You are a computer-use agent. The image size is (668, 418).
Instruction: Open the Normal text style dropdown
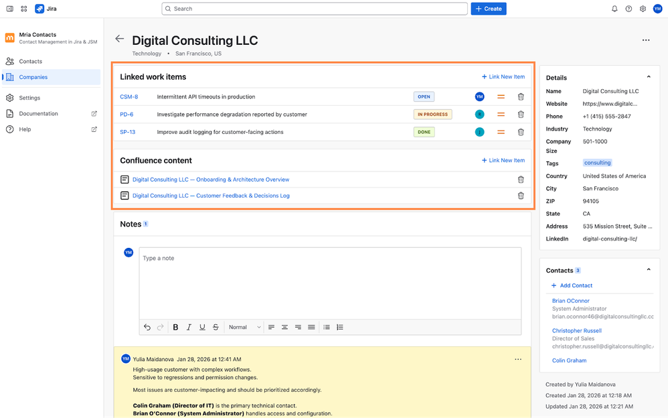point(244,327)
